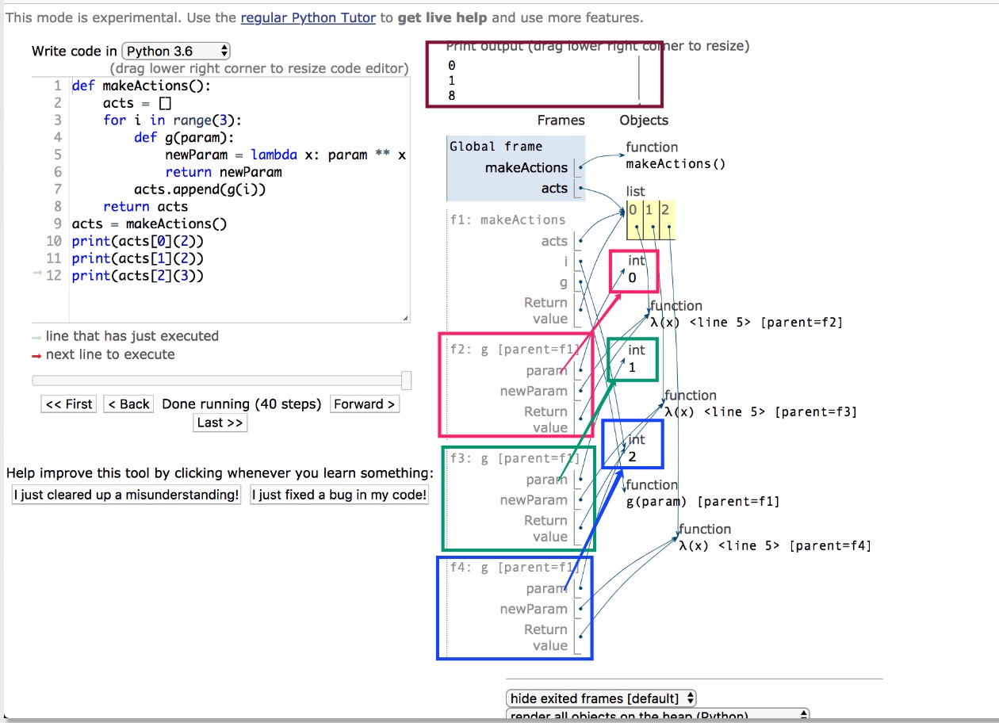
Task: Click the execution step slider handle
Action: click(x=407, y=381)
